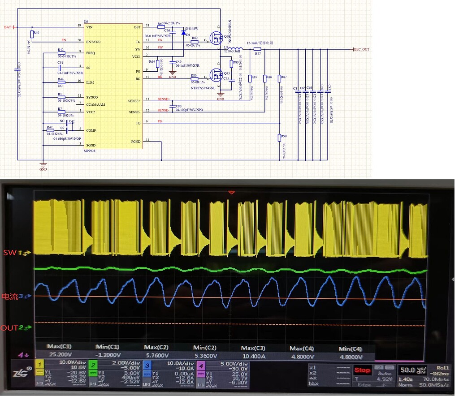
Task: Click the BAT+ power port label
Action: pyautogui.click(x=9, y=27)
